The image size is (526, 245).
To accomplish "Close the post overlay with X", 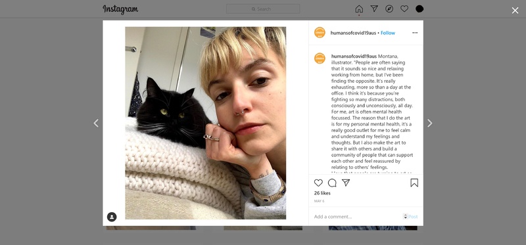I will (515, 11).
